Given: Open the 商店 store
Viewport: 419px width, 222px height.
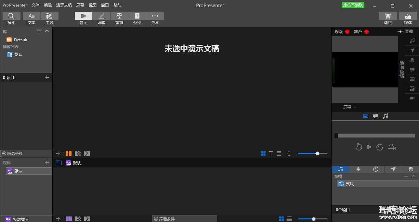Looking at the screenshot, I should tap(388, 19).
